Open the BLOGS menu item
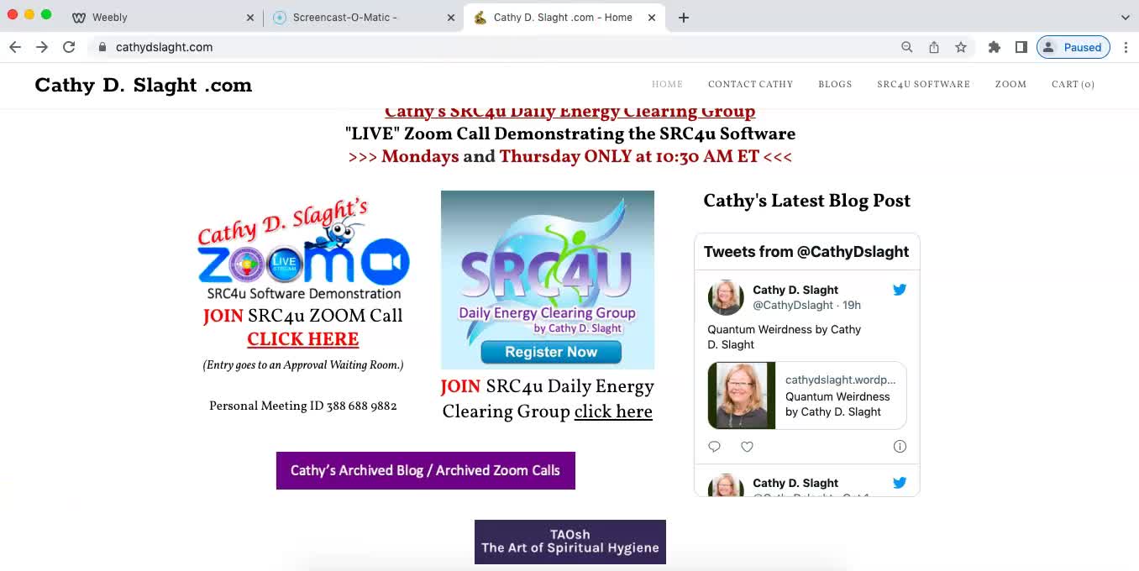Viewport: 1139px width, 571px height. [x=835, y=84]
